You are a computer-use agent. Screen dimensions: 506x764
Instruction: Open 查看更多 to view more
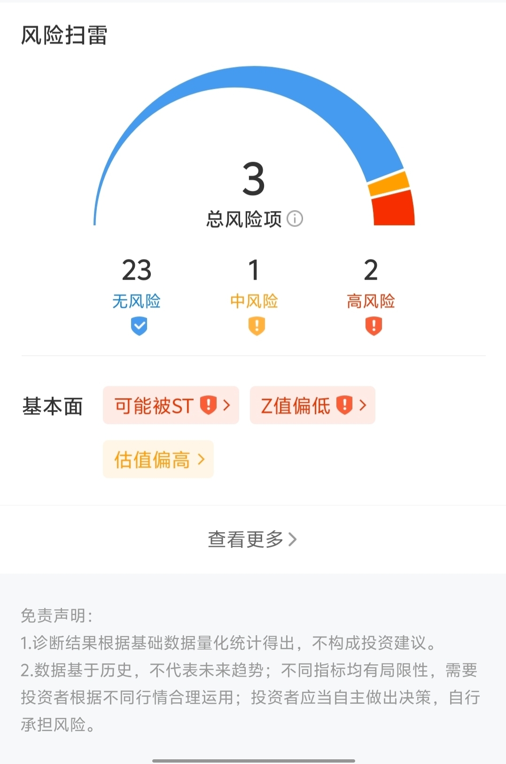pyautogui.click(x=252, y=539)
